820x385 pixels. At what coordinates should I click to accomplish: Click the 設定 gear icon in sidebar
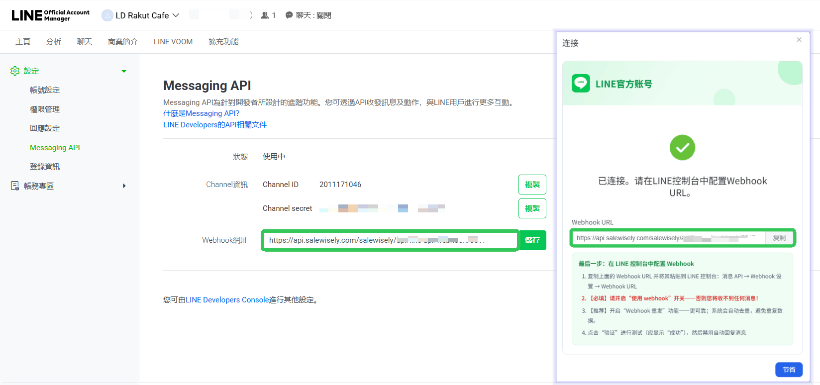[x=15, y=71]
